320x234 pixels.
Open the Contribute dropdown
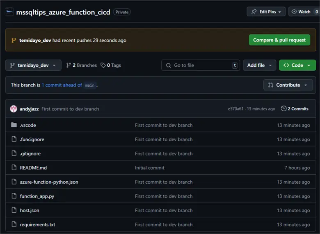tap(288, 85)
